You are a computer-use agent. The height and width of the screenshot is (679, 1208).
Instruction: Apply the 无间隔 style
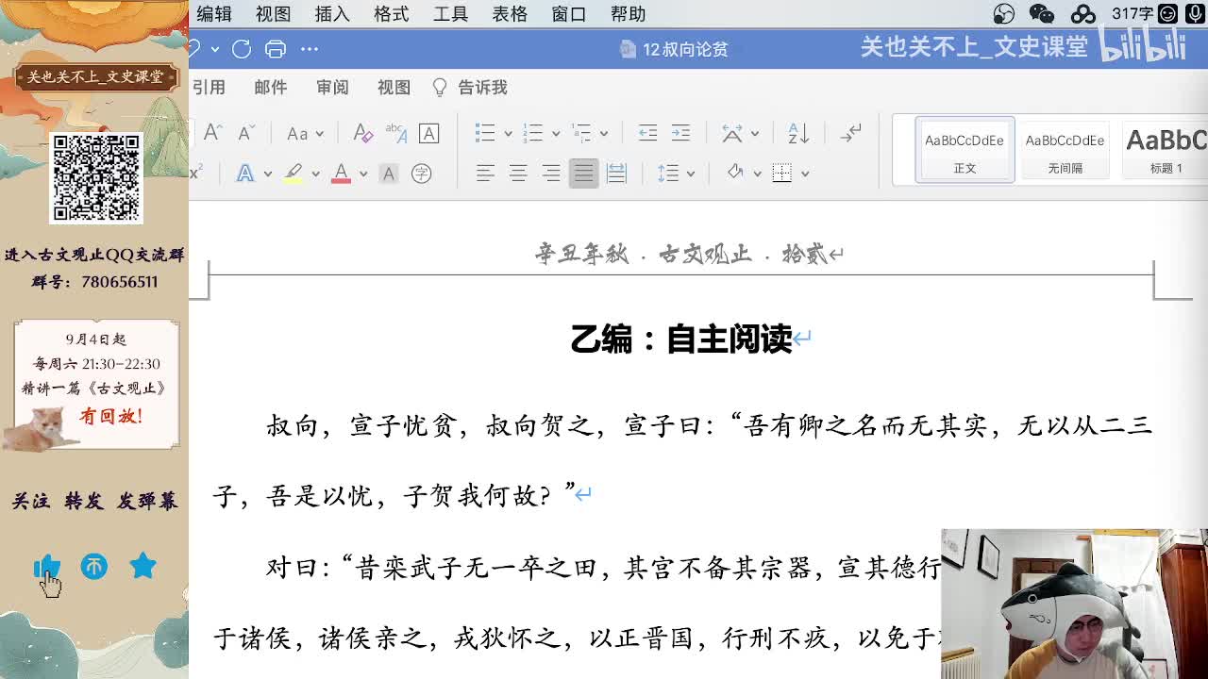click(1065, 151)
